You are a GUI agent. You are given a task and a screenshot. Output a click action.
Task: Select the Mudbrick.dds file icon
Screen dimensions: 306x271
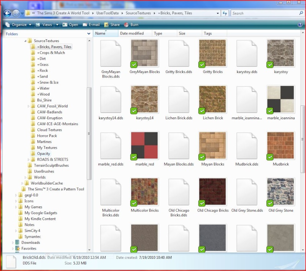click(247, 146)
